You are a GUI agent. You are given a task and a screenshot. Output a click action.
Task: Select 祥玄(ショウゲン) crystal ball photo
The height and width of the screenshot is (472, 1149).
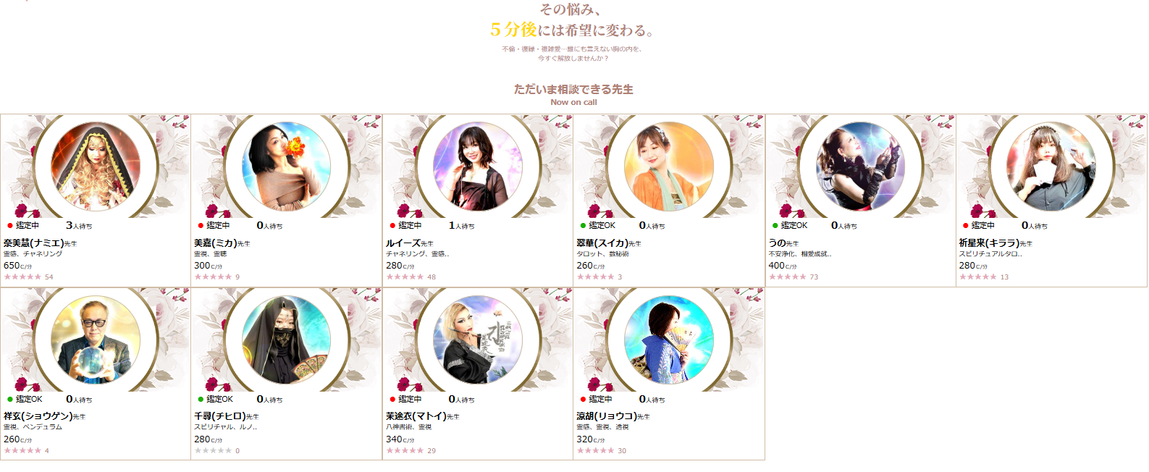pos(95,340)
